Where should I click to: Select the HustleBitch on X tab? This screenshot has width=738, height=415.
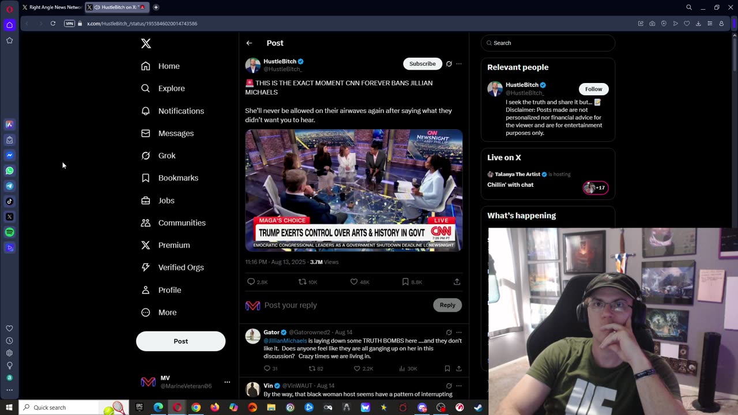(x=116, y=7)
